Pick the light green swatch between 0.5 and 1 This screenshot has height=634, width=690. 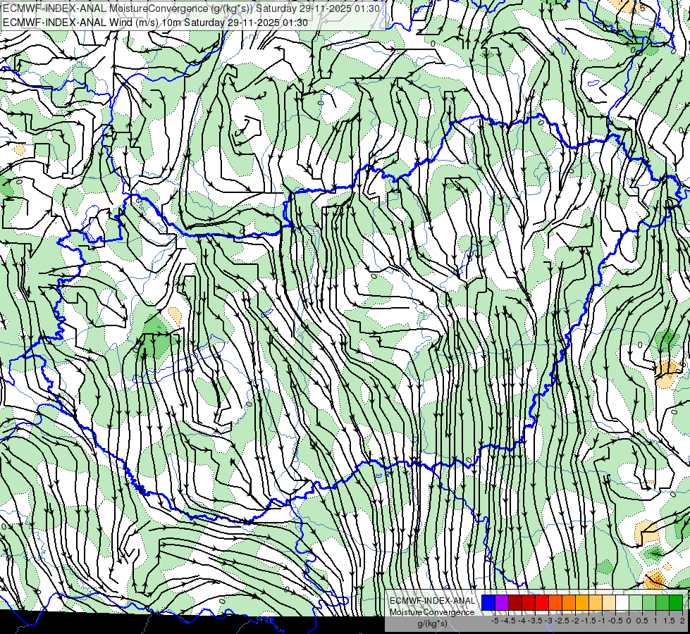650,602
